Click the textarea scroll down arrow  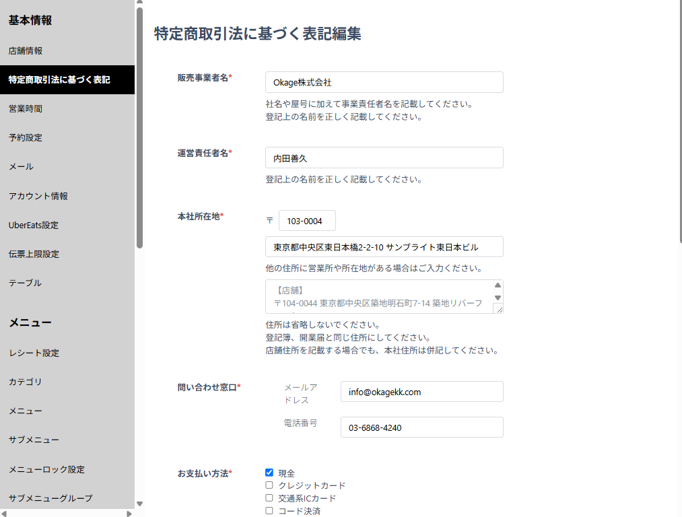498,298
